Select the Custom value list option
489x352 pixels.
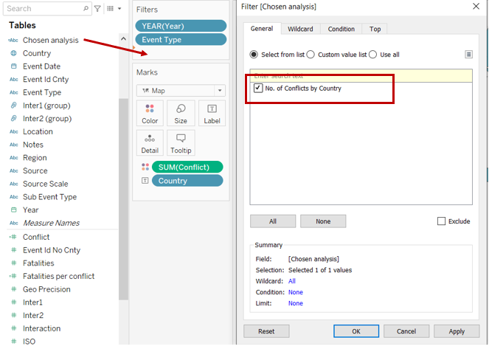pos(311,55)
